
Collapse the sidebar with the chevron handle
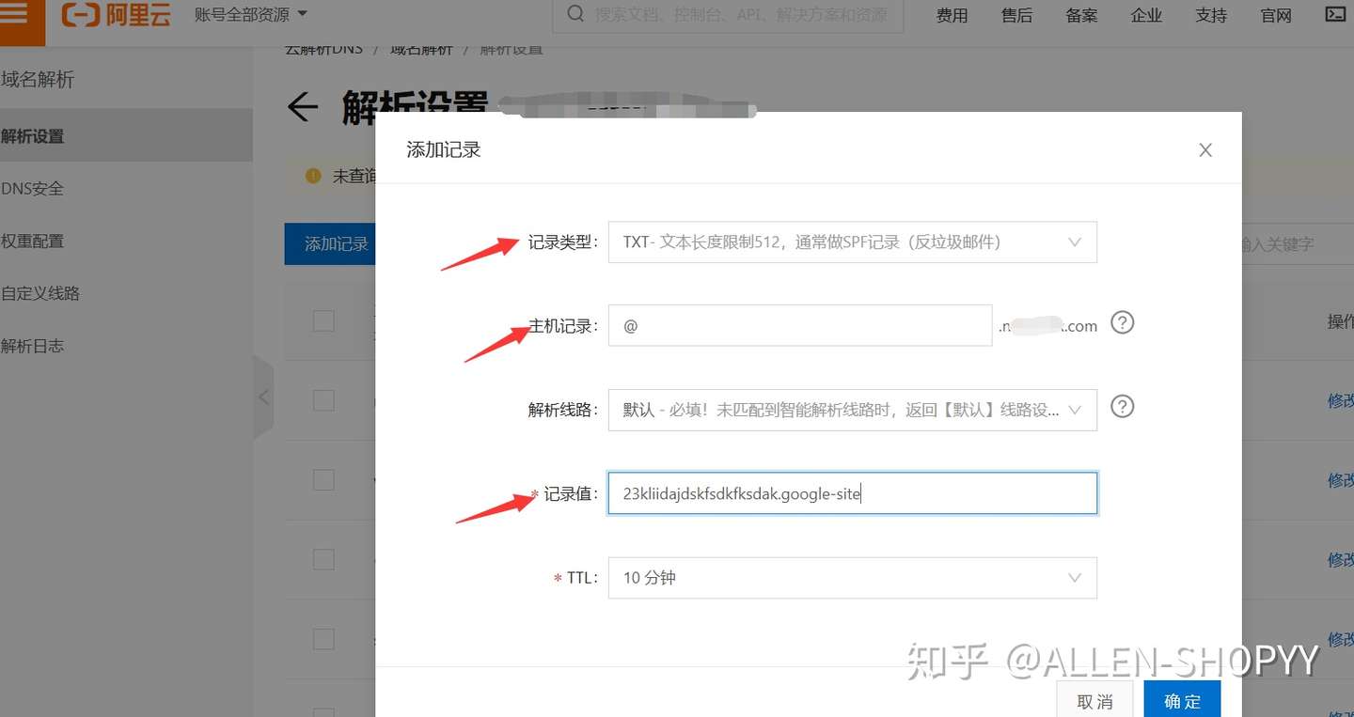click(263, 397)
